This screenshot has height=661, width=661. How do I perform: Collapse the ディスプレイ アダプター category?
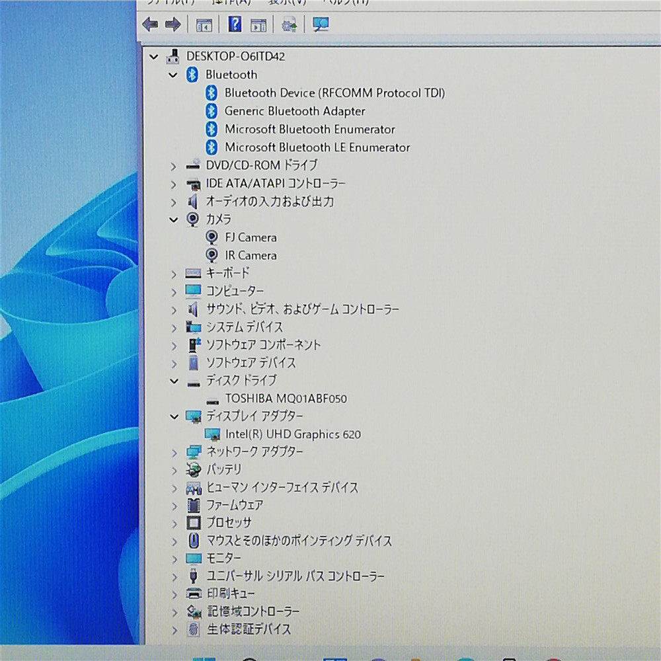pyautogui.click(x=174, y=416)
